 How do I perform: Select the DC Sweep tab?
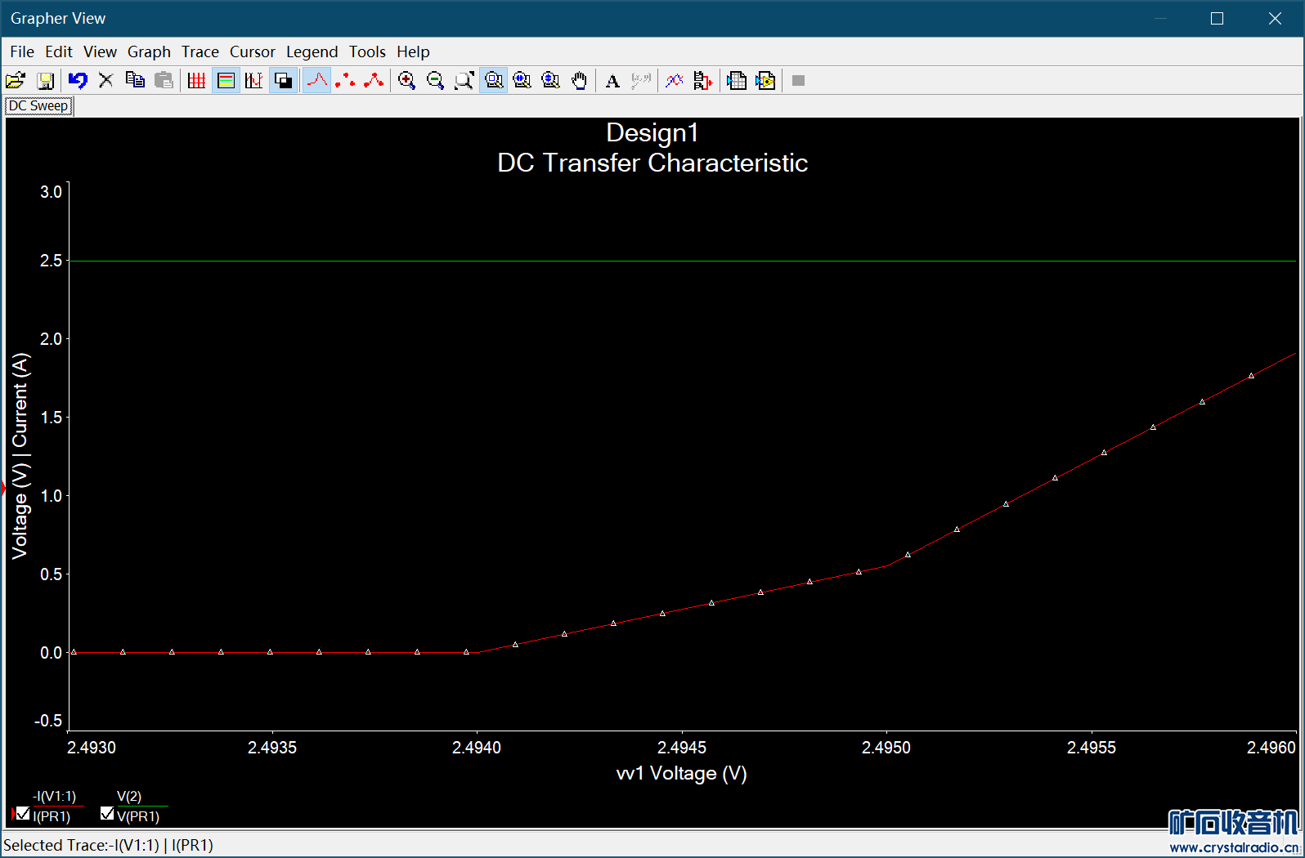(x=38, y=106)
